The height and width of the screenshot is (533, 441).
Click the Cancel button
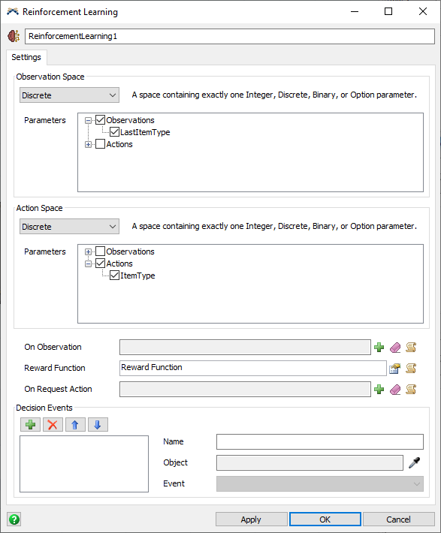coord(398,519)
